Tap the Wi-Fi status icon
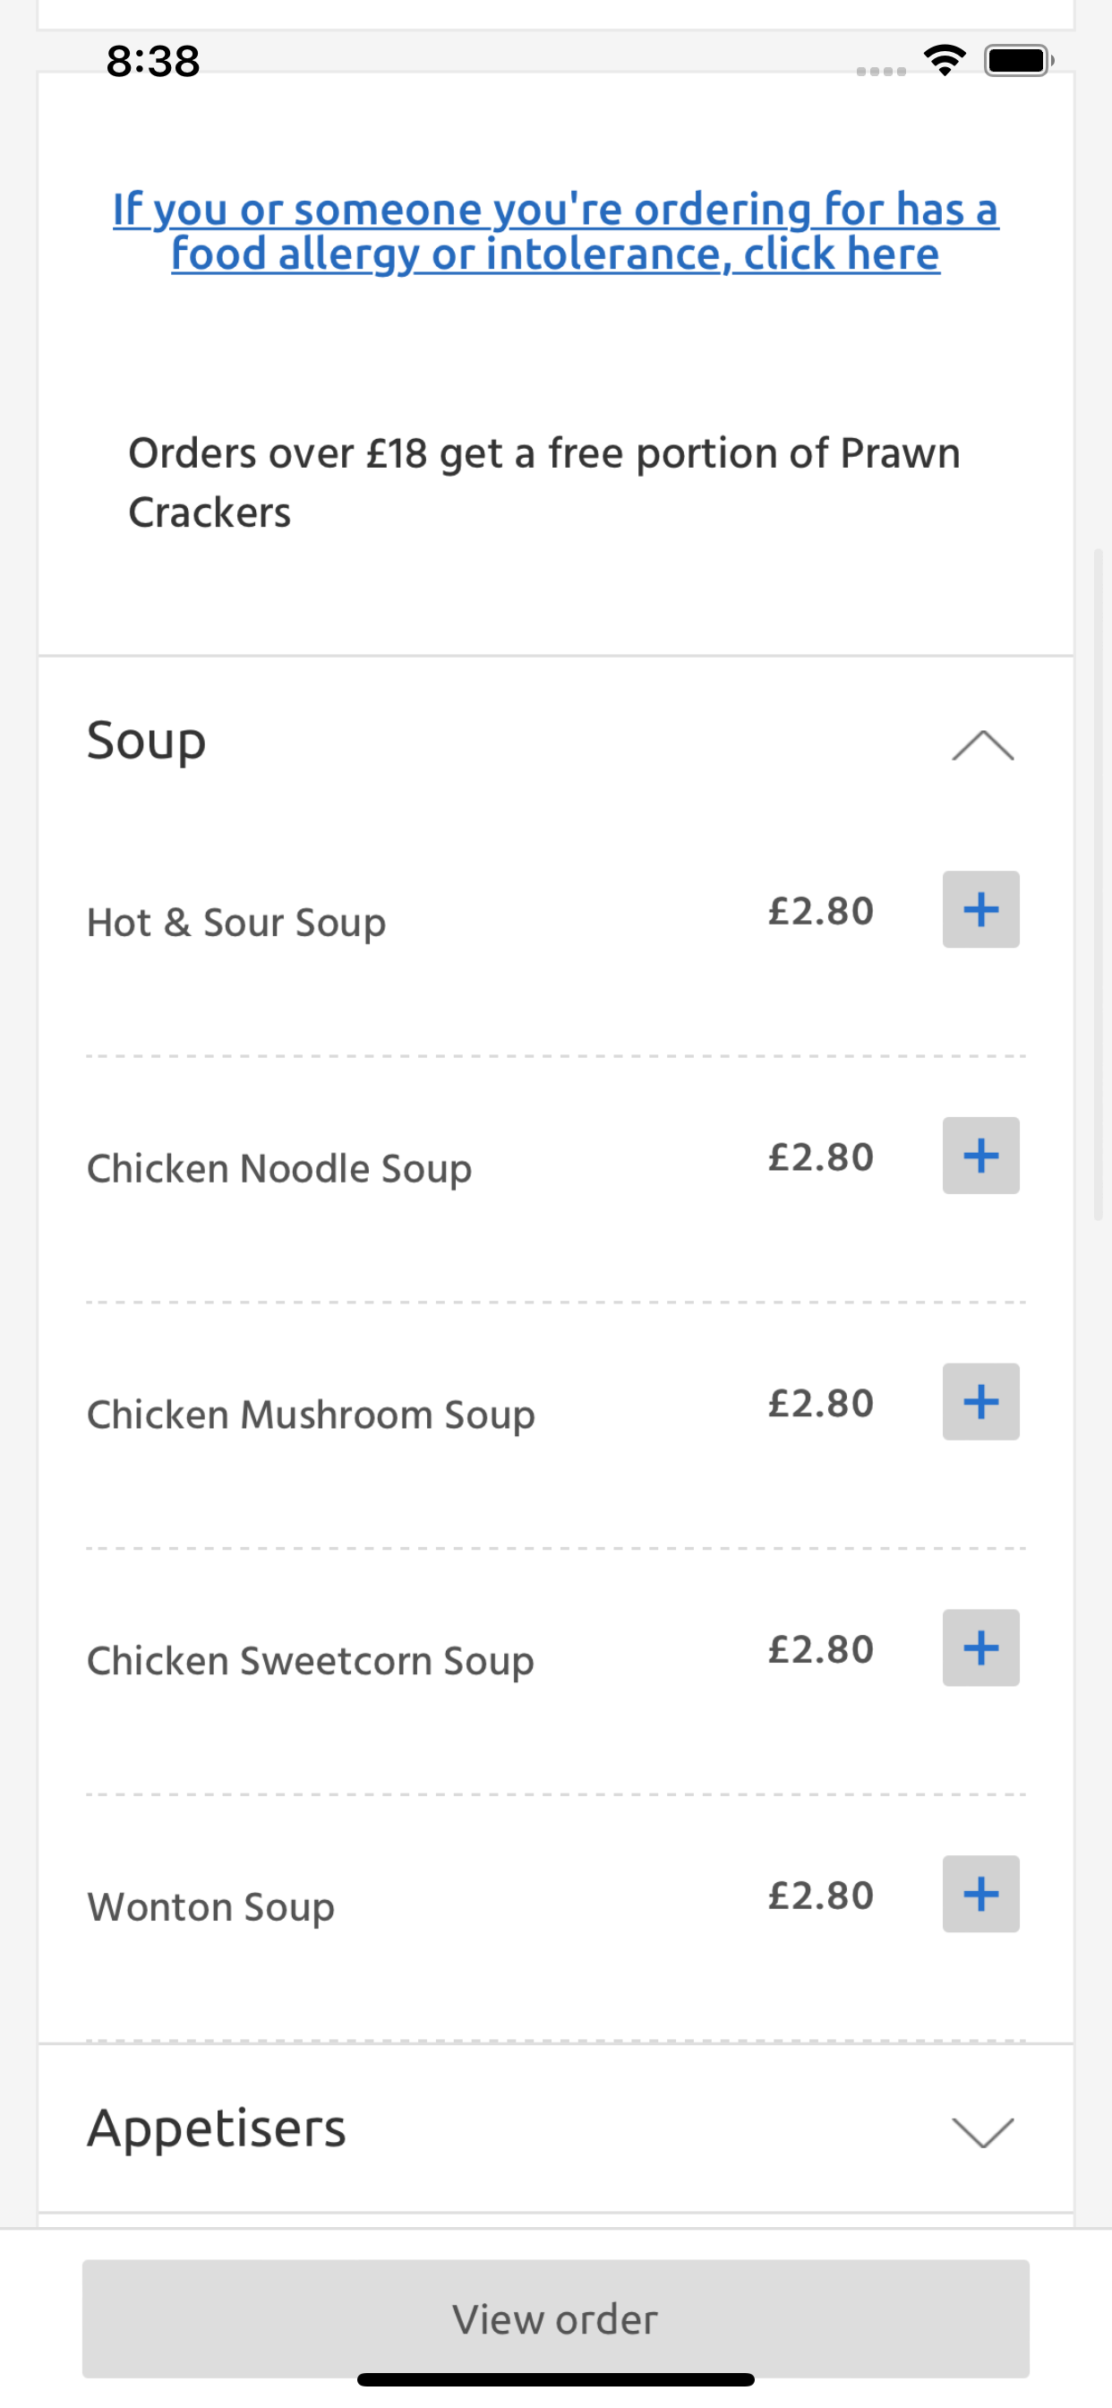This screenshot has width=1112, height=2408. [x=945, y=61]
